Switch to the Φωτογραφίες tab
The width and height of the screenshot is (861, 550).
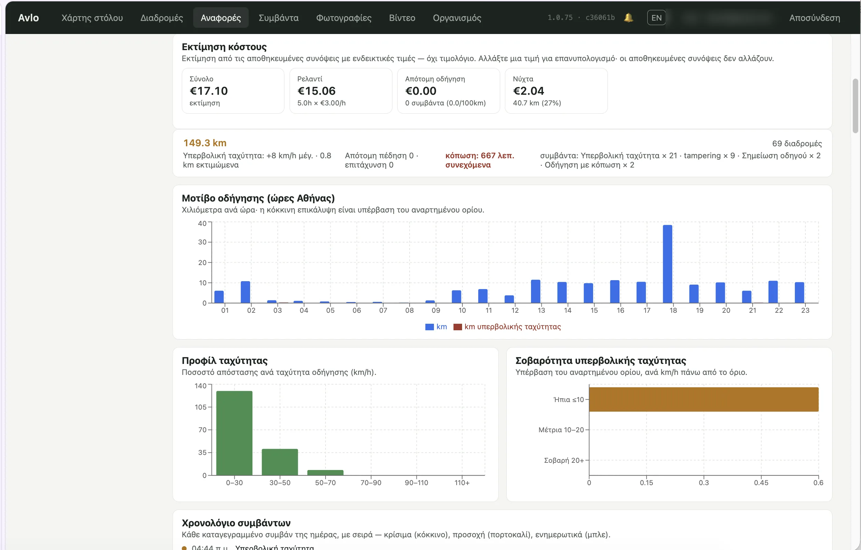[x=344, y=18]
